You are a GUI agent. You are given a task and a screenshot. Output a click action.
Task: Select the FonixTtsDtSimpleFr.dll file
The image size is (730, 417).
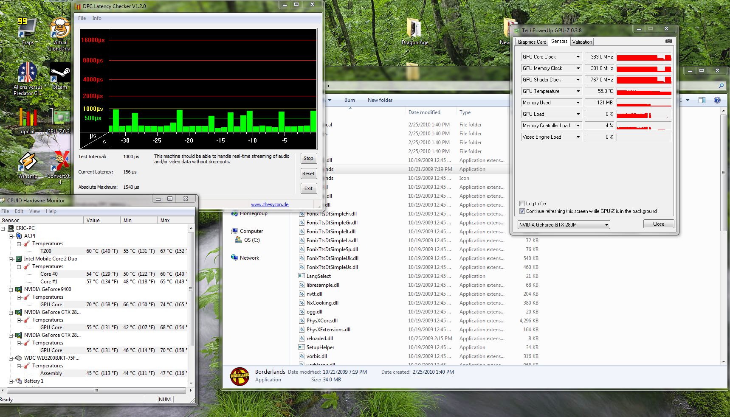pyautogui.click(x=332, y=214)
